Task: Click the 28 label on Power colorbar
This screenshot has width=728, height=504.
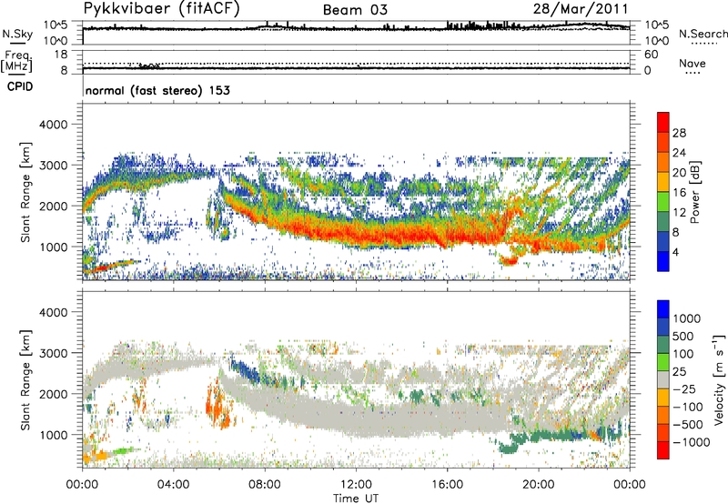Action: tap(679, 133)
